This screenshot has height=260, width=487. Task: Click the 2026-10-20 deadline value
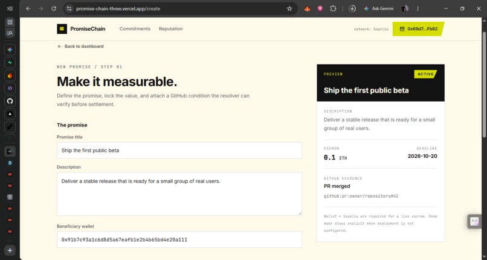click(422, 156)
